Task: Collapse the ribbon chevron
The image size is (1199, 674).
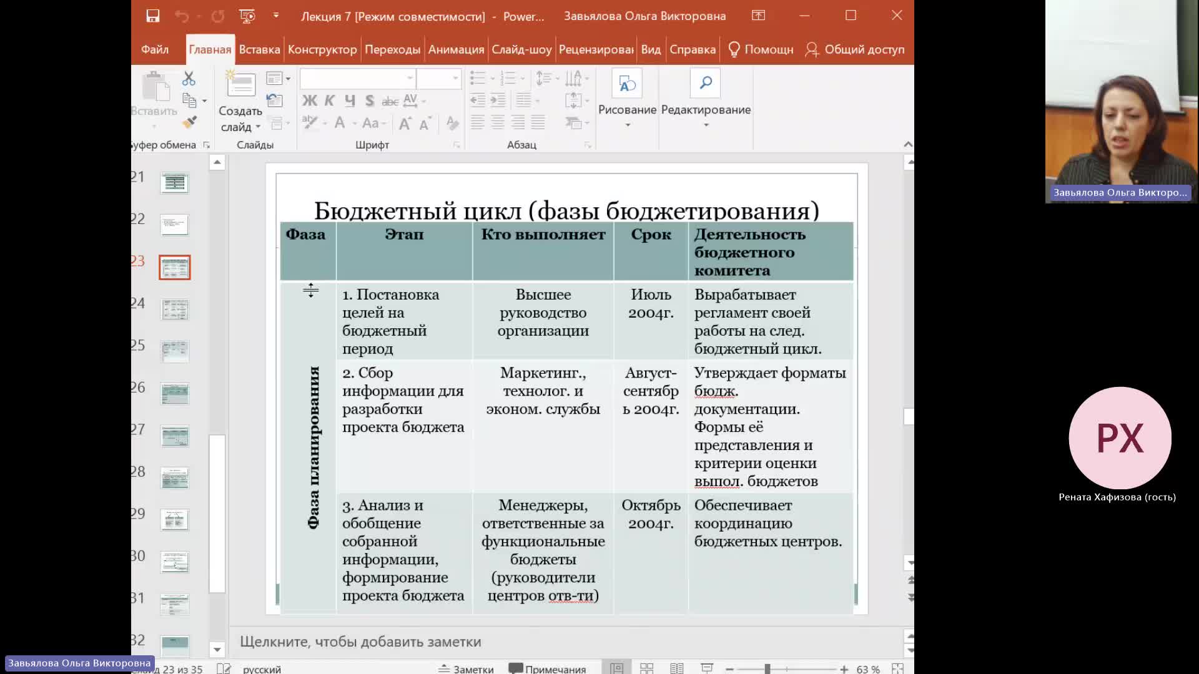Action: click(x=908, y=144)
